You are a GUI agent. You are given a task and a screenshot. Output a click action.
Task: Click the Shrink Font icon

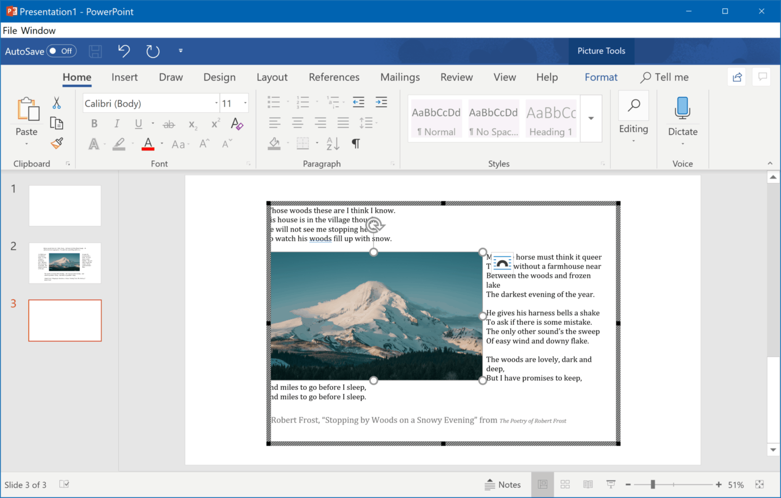[x=227, y=144]
